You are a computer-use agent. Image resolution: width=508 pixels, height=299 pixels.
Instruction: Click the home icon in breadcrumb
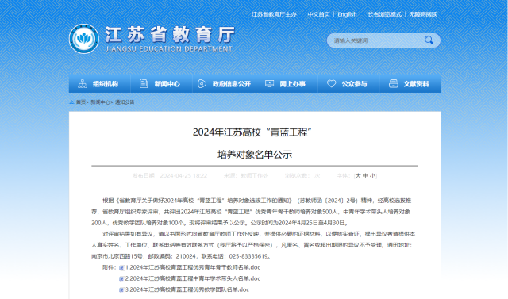(x=71, y=102)
